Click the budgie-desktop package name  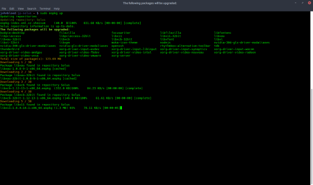(13, 33)
